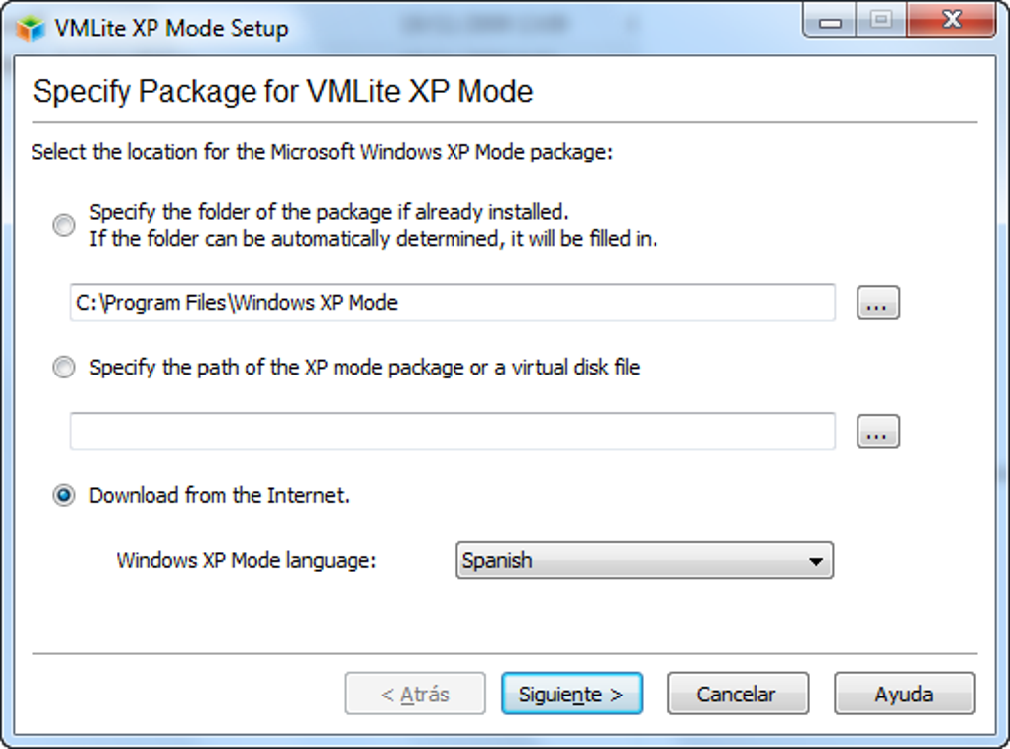1010x749 pixels.
Task: Click the greyed-out maximize window button
Action: click(x=880, y=21)
